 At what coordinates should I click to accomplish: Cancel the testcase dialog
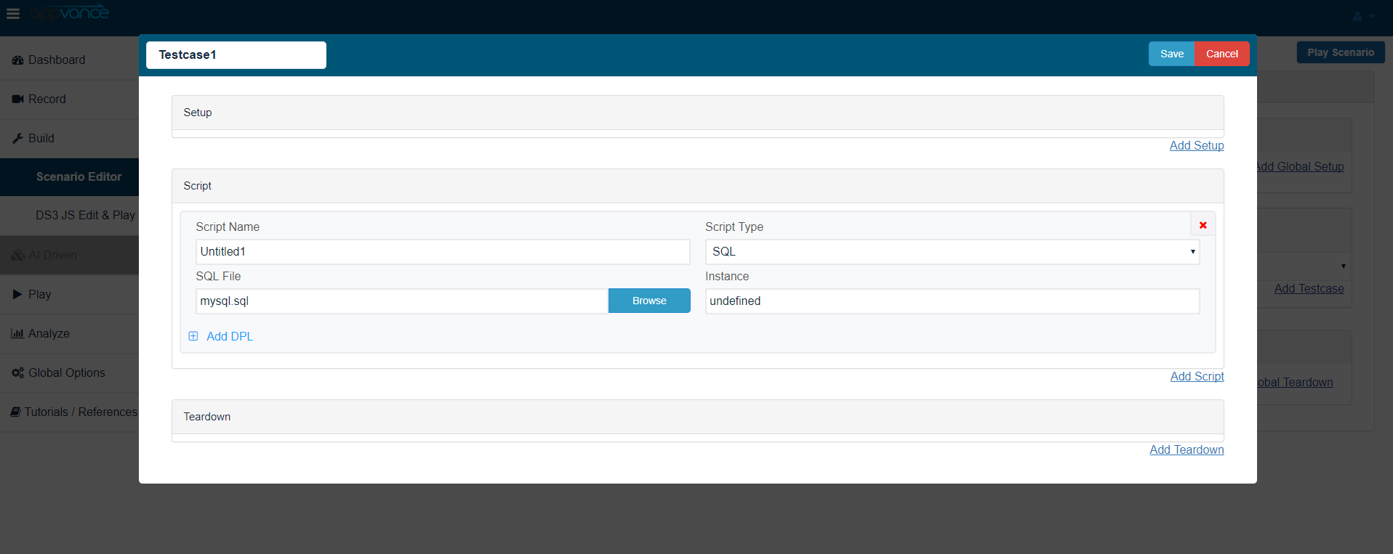point(1222,54)
